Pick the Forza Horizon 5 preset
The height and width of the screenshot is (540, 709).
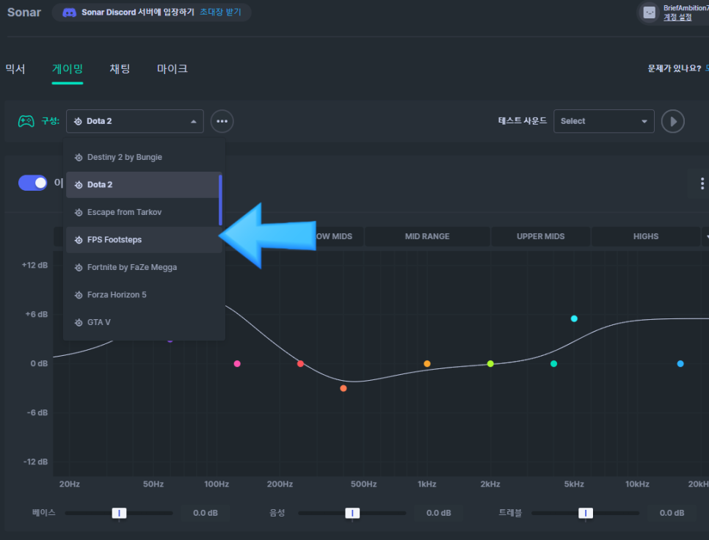(x=144, y=295)
